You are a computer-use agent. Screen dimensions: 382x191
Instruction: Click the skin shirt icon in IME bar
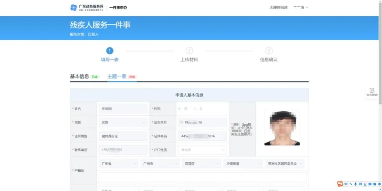[x=370, y=184]
